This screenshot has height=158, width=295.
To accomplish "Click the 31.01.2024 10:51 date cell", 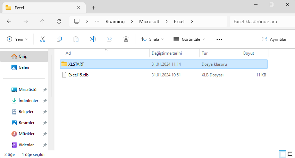I will click(166, 75).
